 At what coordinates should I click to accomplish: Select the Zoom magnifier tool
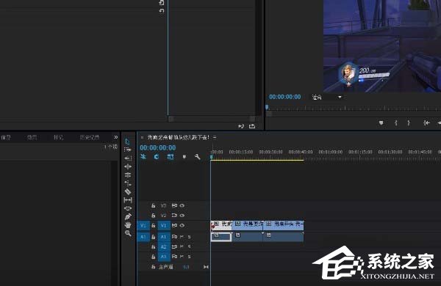tap(128, 233)
